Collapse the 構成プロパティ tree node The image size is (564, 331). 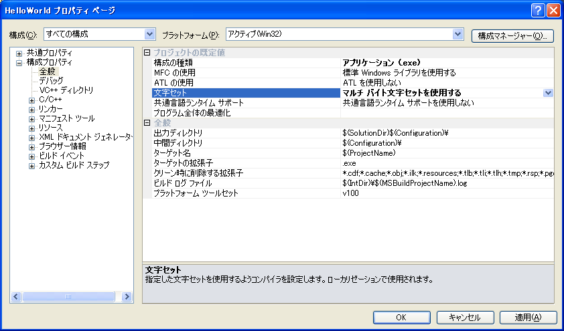coord(19,62)
